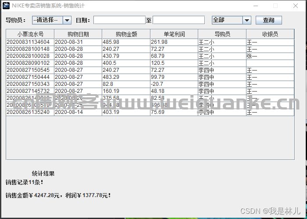Click profit cell 261.98
This screenshot has height=219, width=307.
(x=174, y=42)
